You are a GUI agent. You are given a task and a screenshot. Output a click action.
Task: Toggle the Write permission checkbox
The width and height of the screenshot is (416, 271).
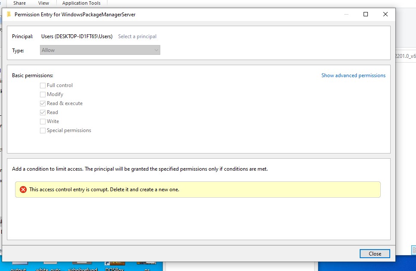(x=43, y=121)
